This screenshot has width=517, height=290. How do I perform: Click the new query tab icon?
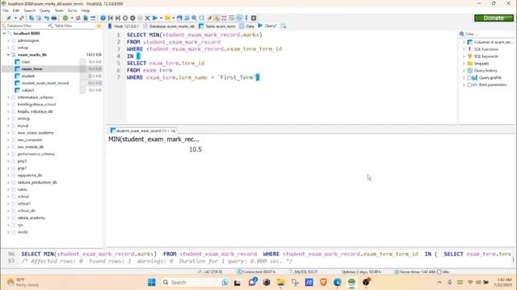pyautogui.click(x=284, y=26)
